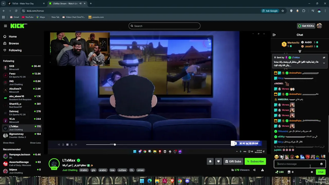Open AbuSwe7l channel in Following list
Screen dimensions: 329x185
tap(22, 90)
